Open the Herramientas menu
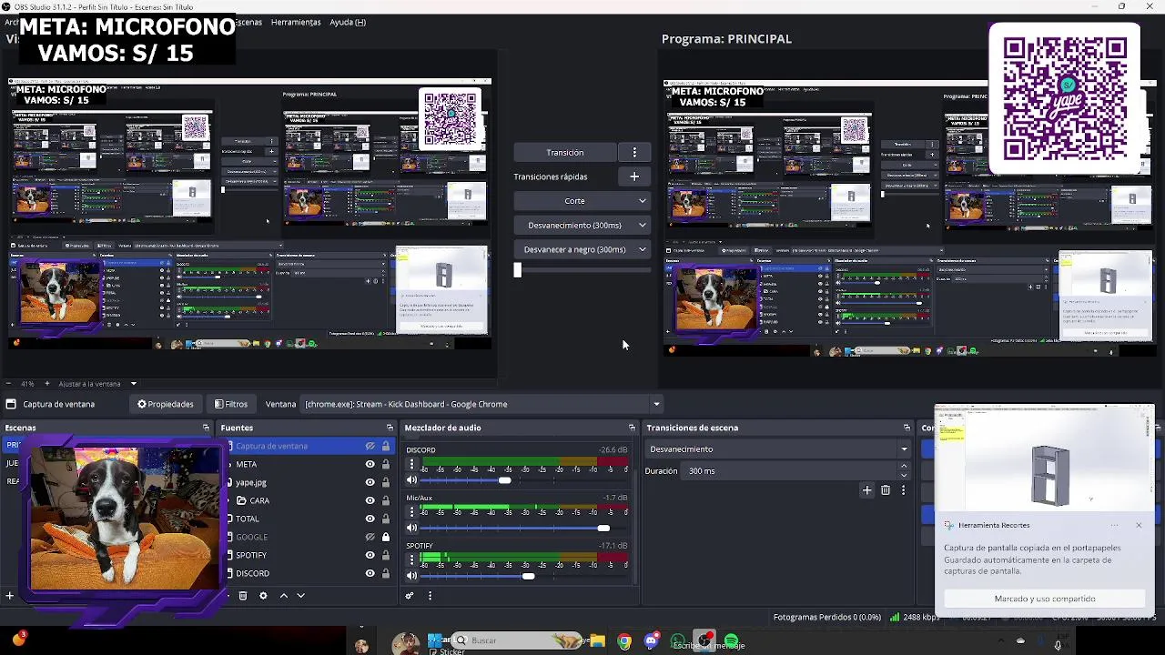Screen dimensions: 1165x655 [296, 22]
